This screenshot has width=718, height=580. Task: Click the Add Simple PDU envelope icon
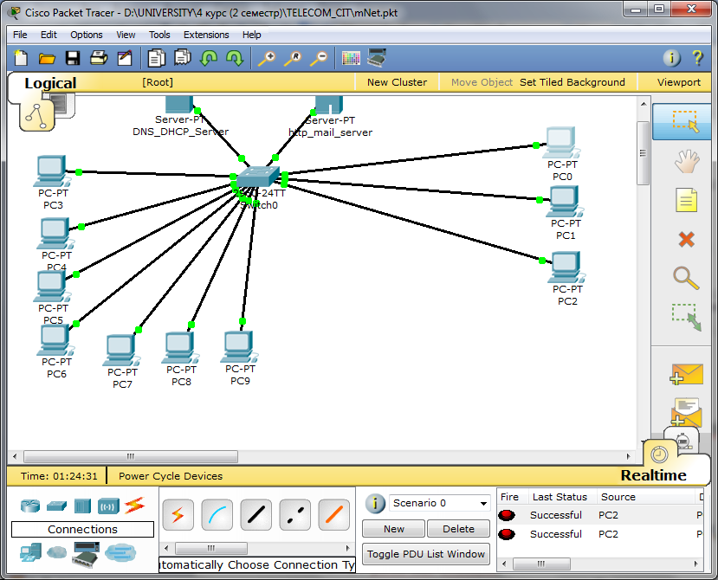686,375
